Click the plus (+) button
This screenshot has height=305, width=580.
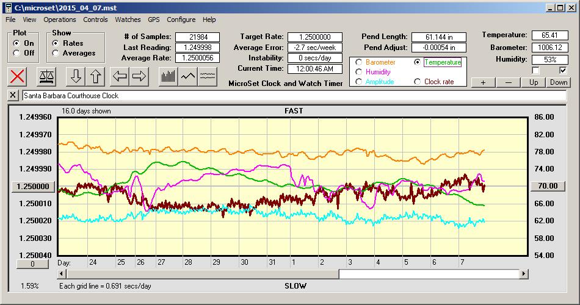tap(483, 82)
